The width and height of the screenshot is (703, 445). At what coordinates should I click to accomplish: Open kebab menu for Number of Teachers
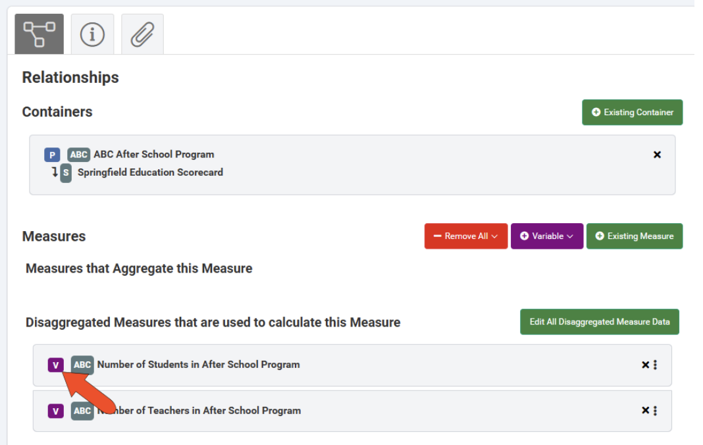point(655,411)
